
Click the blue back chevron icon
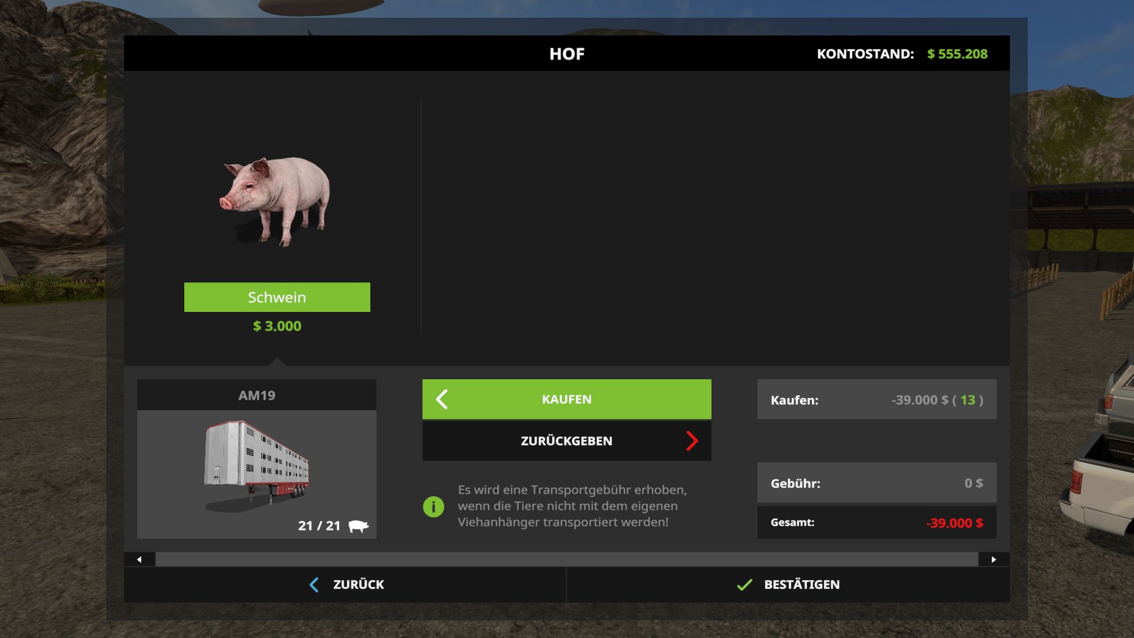(x=314, y=585)
